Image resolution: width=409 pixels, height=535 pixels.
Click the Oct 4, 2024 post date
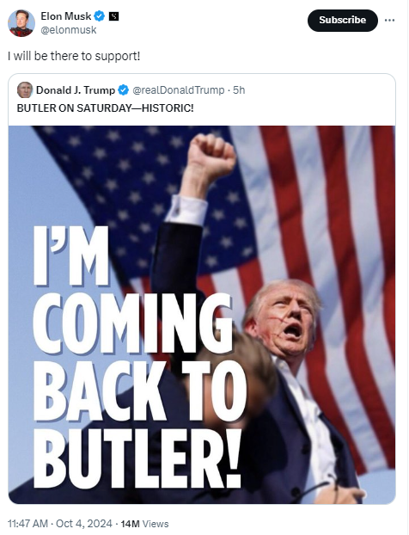coord(84,524)
